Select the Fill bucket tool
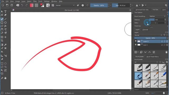The image size is (169, 95). pyautogui.click(x=2, y=52)
